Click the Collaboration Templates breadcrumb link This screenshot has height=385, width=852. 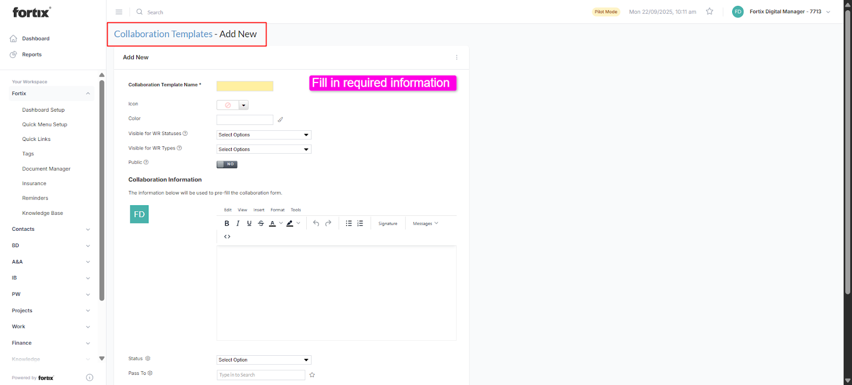point(163,34)
